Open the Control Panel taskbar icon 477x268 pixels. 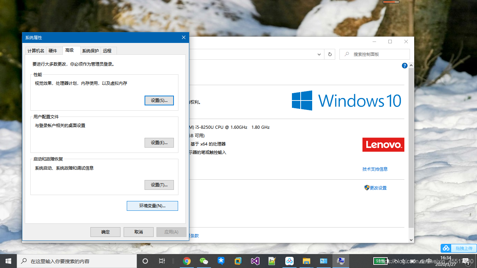coord(323,261)
